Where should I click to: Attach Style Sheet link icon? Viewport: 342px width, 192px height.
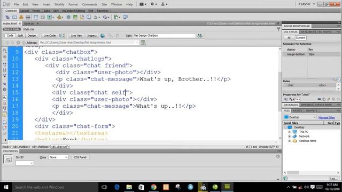point(320,99)
